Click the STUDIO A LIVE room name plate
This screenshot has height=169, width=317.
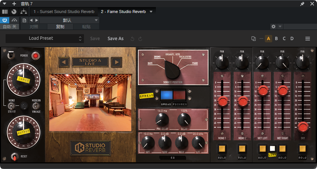pos(90,62)
